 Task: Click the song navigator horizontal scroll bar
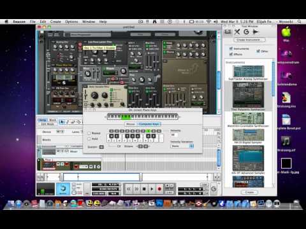pos(101,177)
